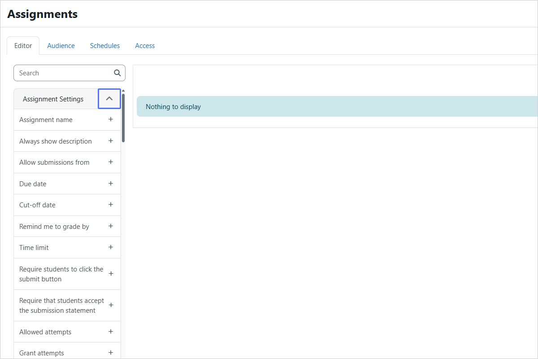Select the Assignment Settings heading text
This screenshot has width=538, height=359.
coord(53,99)
